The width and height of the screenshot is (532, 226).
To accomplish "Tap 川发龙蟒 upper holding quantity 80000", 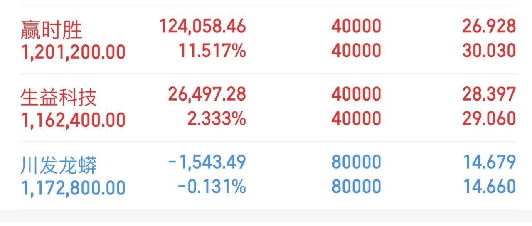I will pyautogui.click(x=356, y=162).
